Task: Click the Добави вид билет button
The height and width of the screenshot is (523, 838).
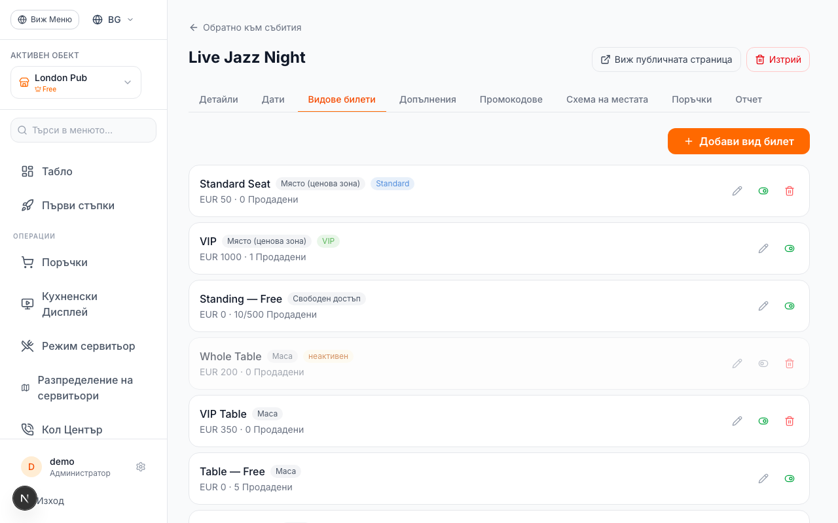Action: 738,141
